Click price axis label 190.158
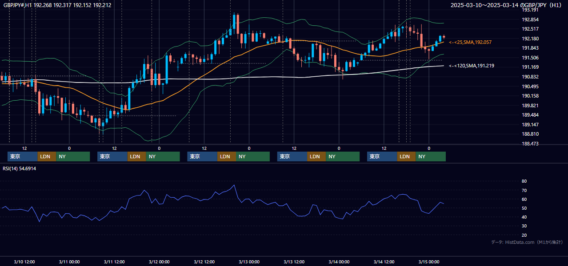The height and width of the screenshot is (266, 568). coord(530,96)
